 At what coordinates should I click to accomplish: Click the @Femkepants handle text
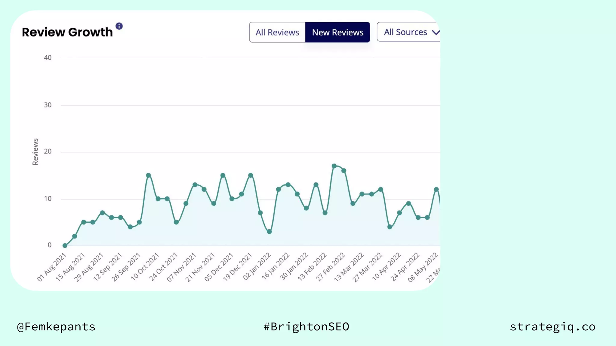56,326
